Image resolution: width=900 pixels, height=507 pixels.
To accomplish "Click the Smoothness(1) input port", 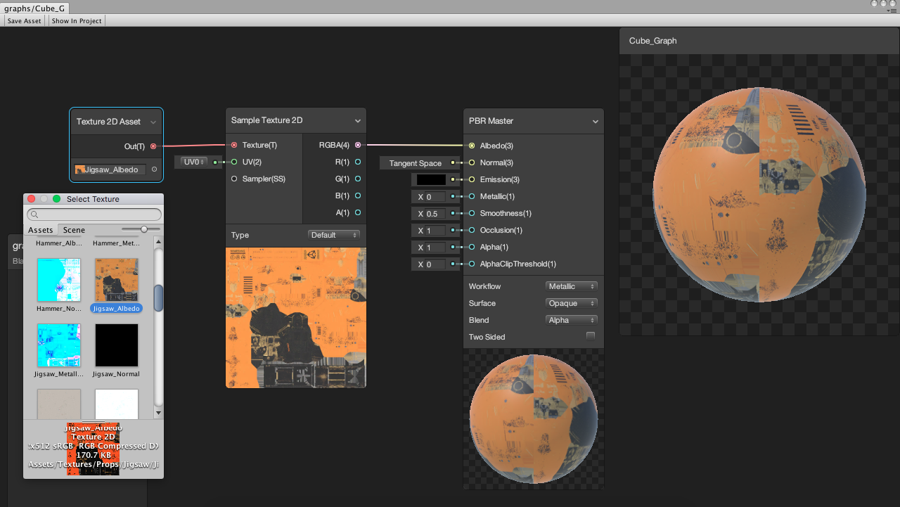I will [472, 213].
